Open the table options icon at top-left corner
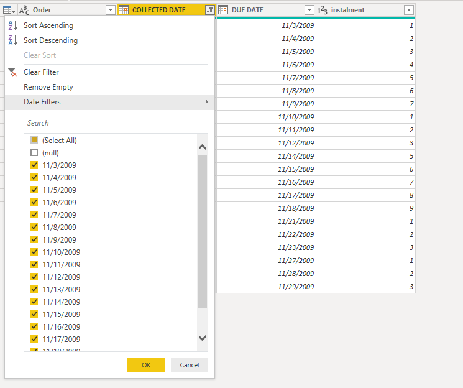 (9, 11)
